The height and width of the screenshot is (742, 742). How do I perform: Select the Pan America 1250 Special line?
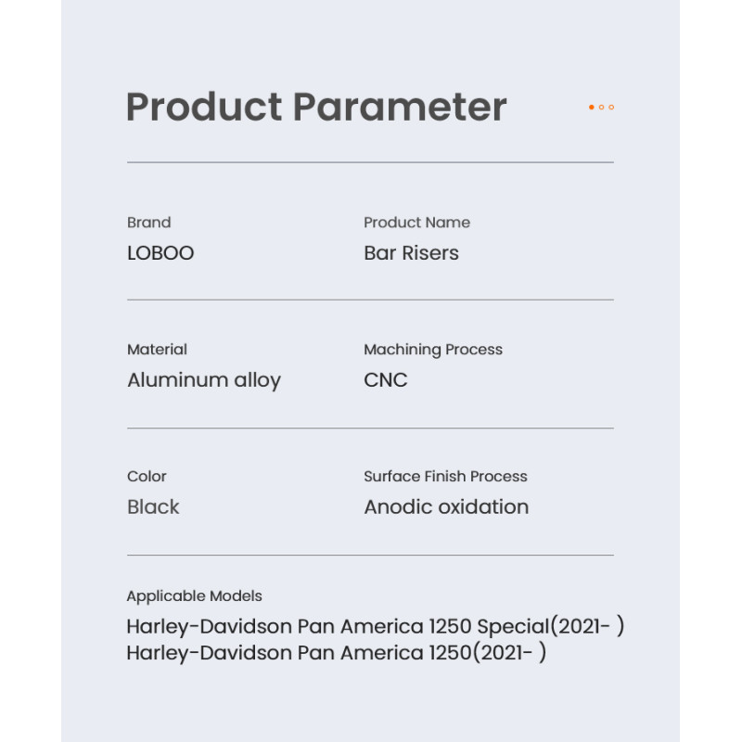tap(376, 627)
